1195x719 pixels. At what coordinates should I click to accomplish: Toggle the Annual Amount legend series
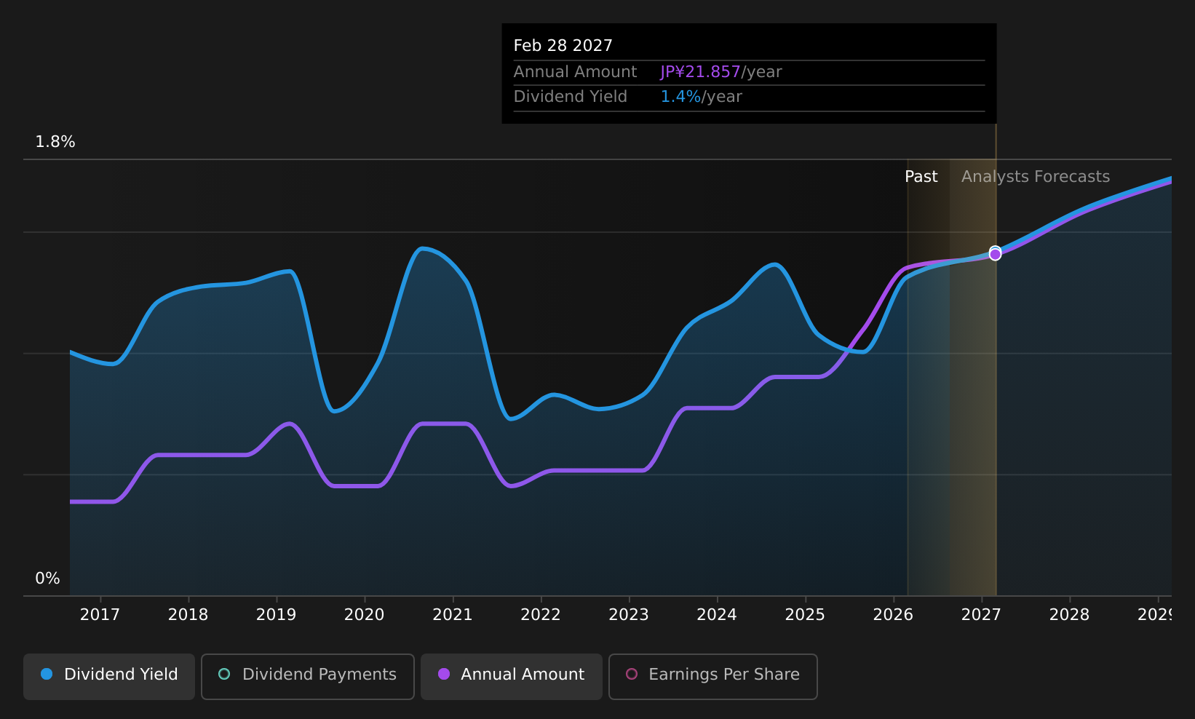[x=512, y=676]
